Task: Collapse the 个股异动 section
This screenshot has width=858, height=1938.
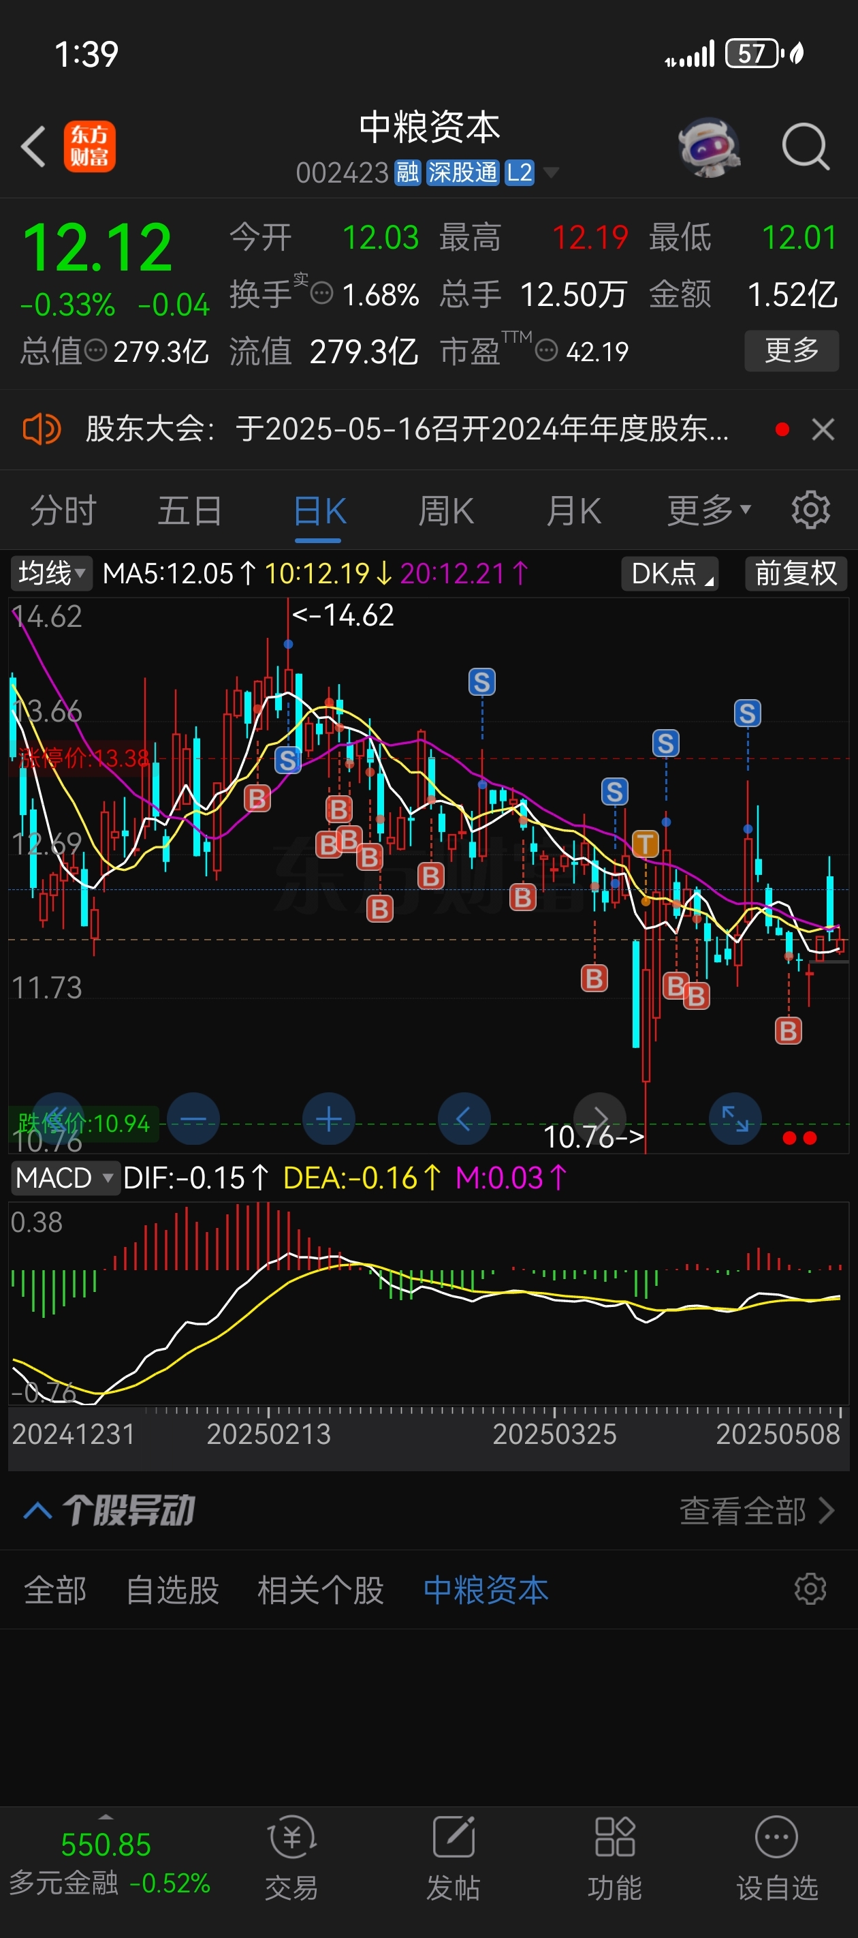Action: pos(37,1510)
